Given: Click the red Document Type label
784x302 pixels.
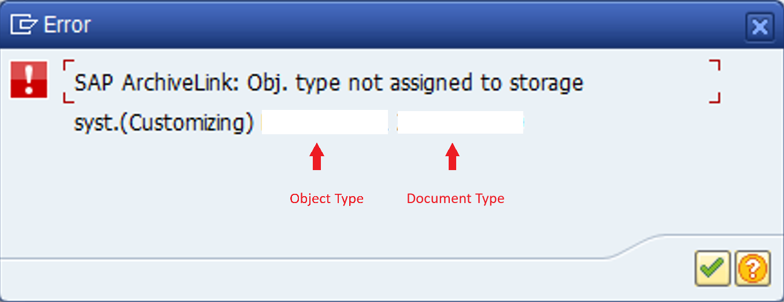Looking at the screenshot, I should tap(456, 198).
